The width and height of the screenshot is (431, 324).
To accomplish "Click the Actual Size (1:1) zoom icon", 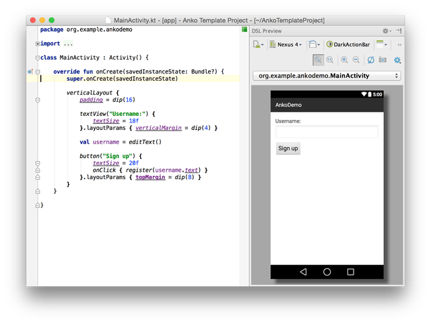I will [x=330, y=60].
